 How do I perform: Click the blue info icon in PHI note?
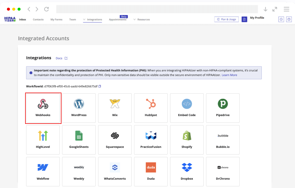tap(31, 73)
